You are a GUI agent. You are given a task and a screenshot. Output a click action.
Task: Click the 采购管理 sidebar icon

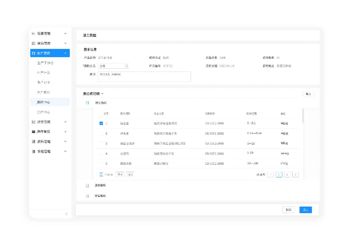pos(34,43)
